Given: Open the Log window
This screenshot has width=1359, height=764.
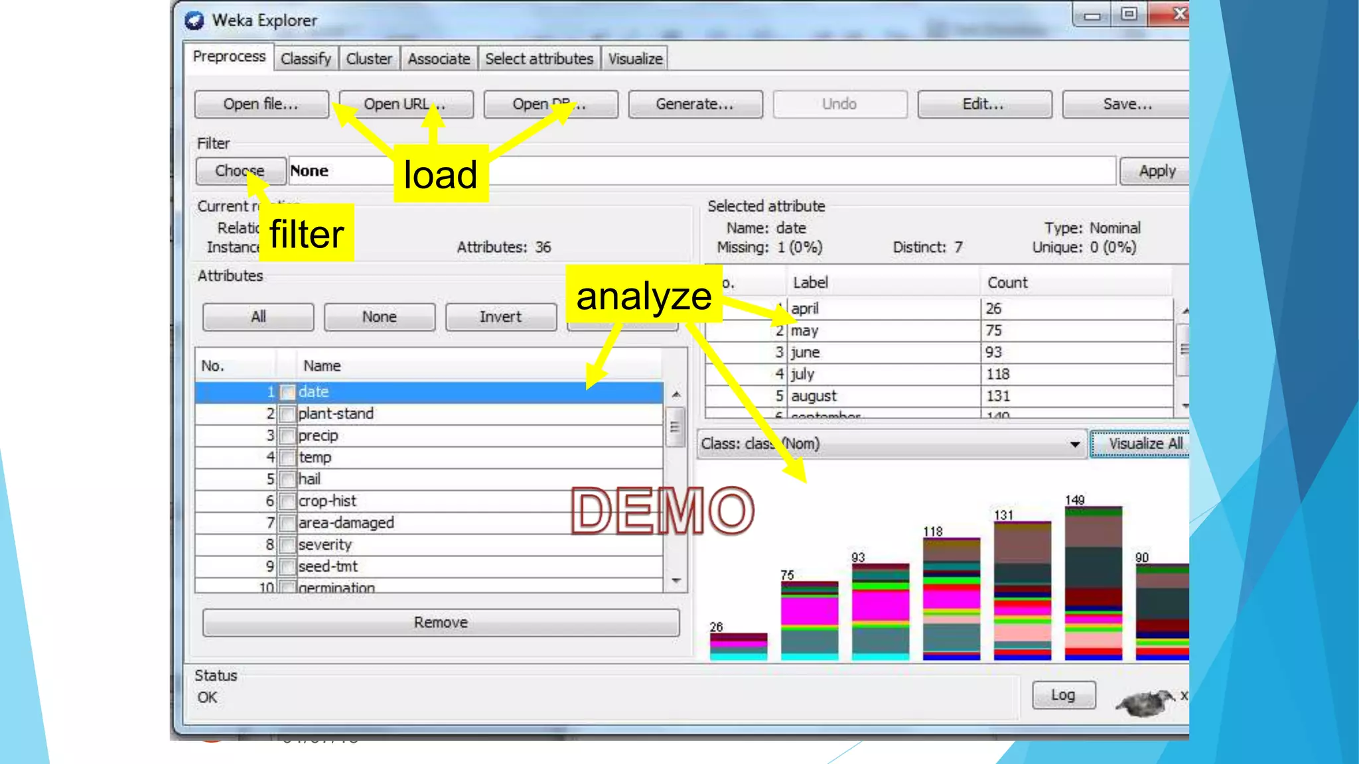Looking at the screenshot, I should (x=1064, y=695).
